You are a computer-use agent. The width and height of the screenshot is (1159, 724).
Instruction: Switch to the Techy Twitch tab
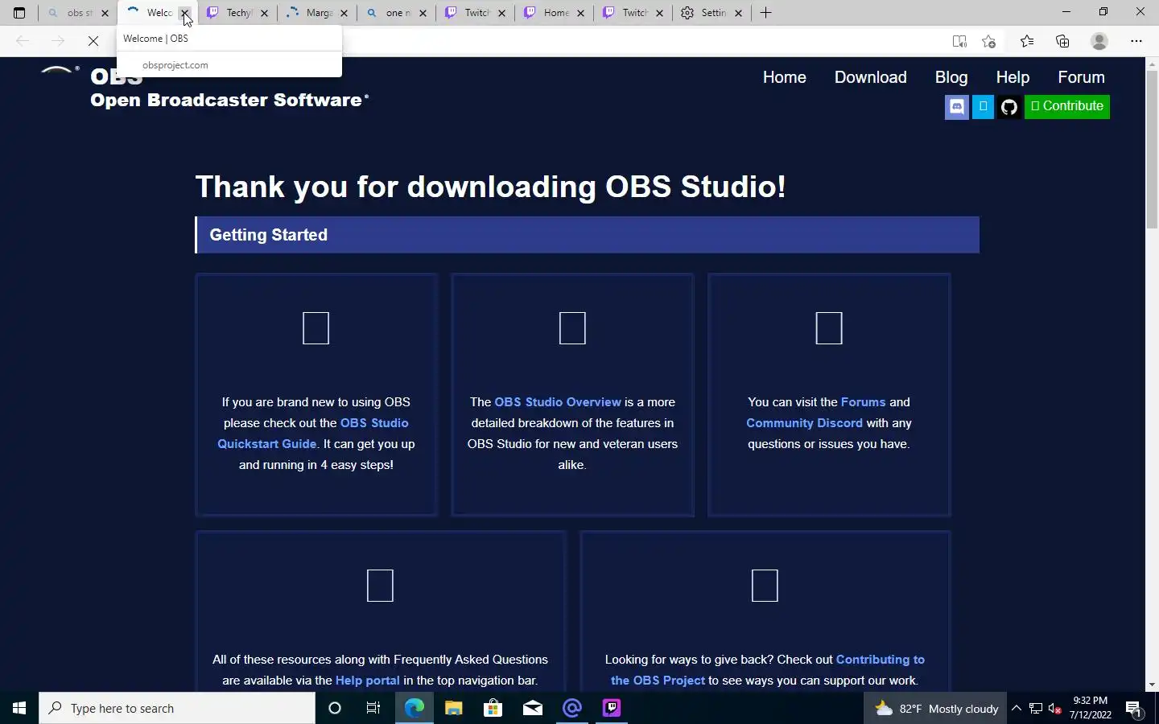pyautogui.click(x=238, y=13)
